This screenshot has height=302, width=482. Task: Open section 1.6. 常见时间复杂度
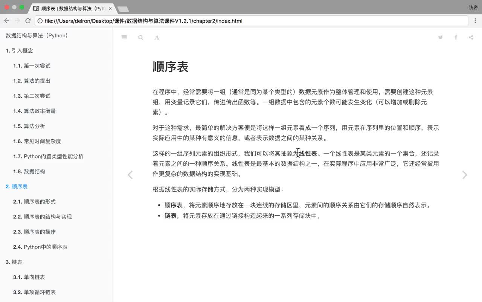pos(37,141)
